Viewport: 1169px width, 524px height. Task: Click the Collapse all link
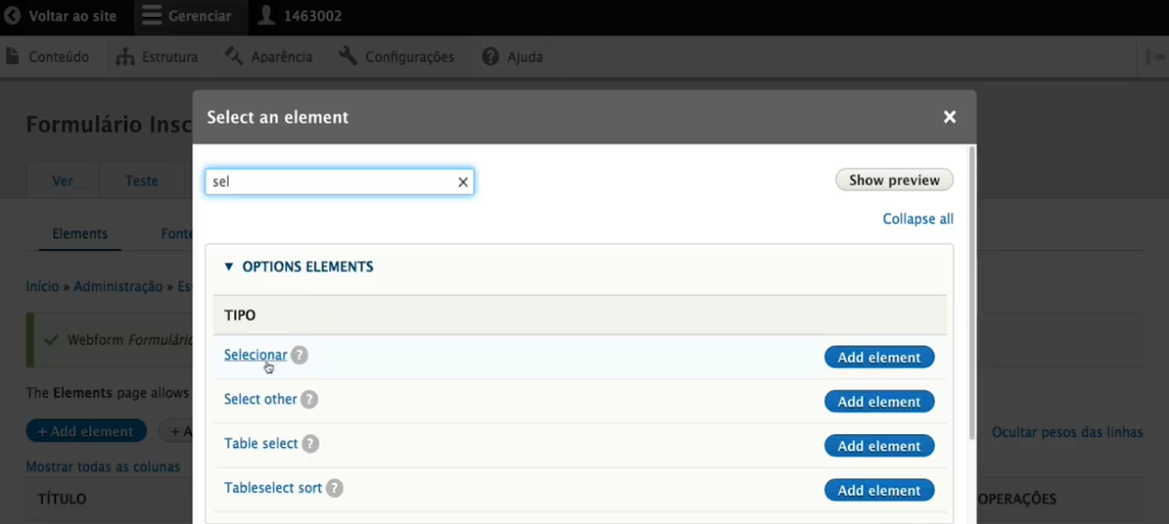point(918,219)
